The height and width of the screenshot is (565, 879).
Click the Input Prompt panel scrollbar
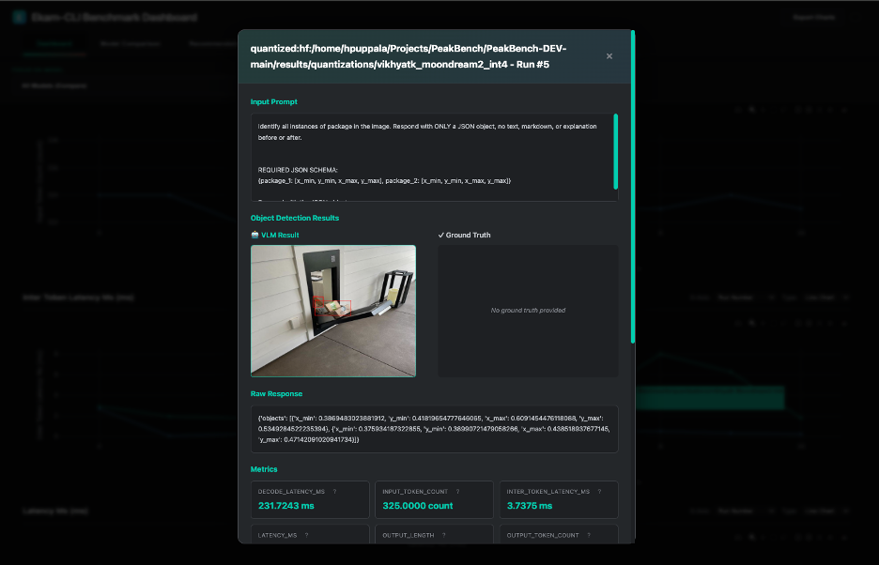coord(616,150)
